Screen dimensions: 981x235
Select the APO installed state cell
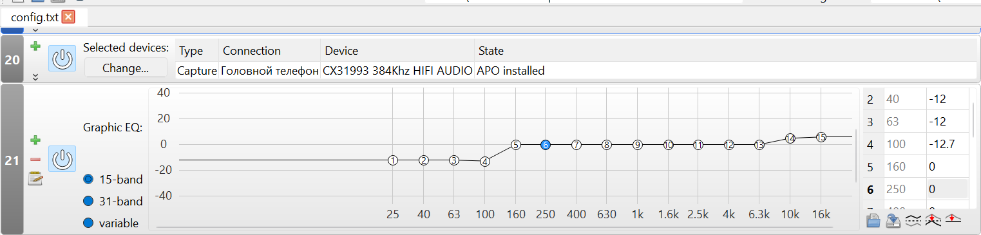pos(725,71)
